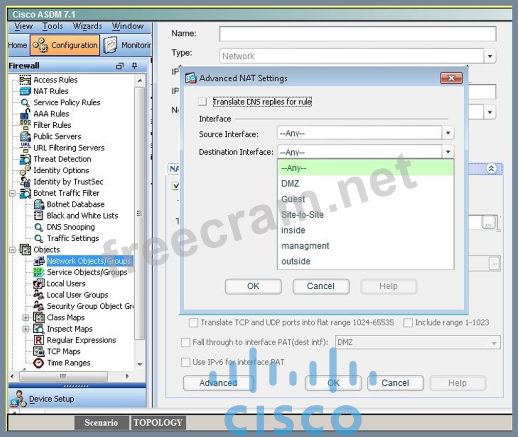Select the Regular Expressions icon
The image size is (518, 437).
(x=38, y=340)
